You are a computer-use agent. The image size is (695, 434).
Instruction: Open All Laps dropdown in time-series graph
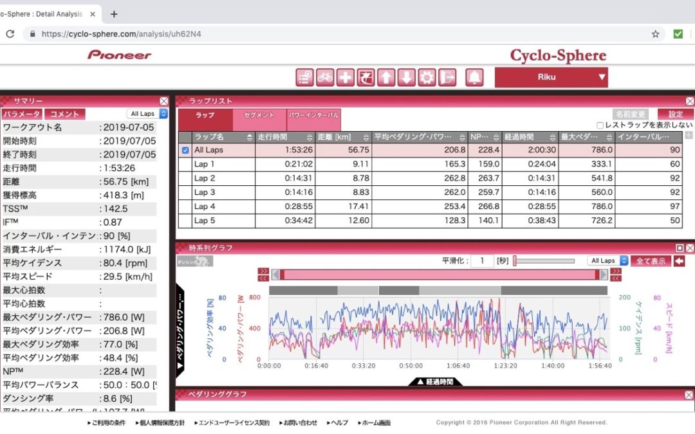(607, 261)
